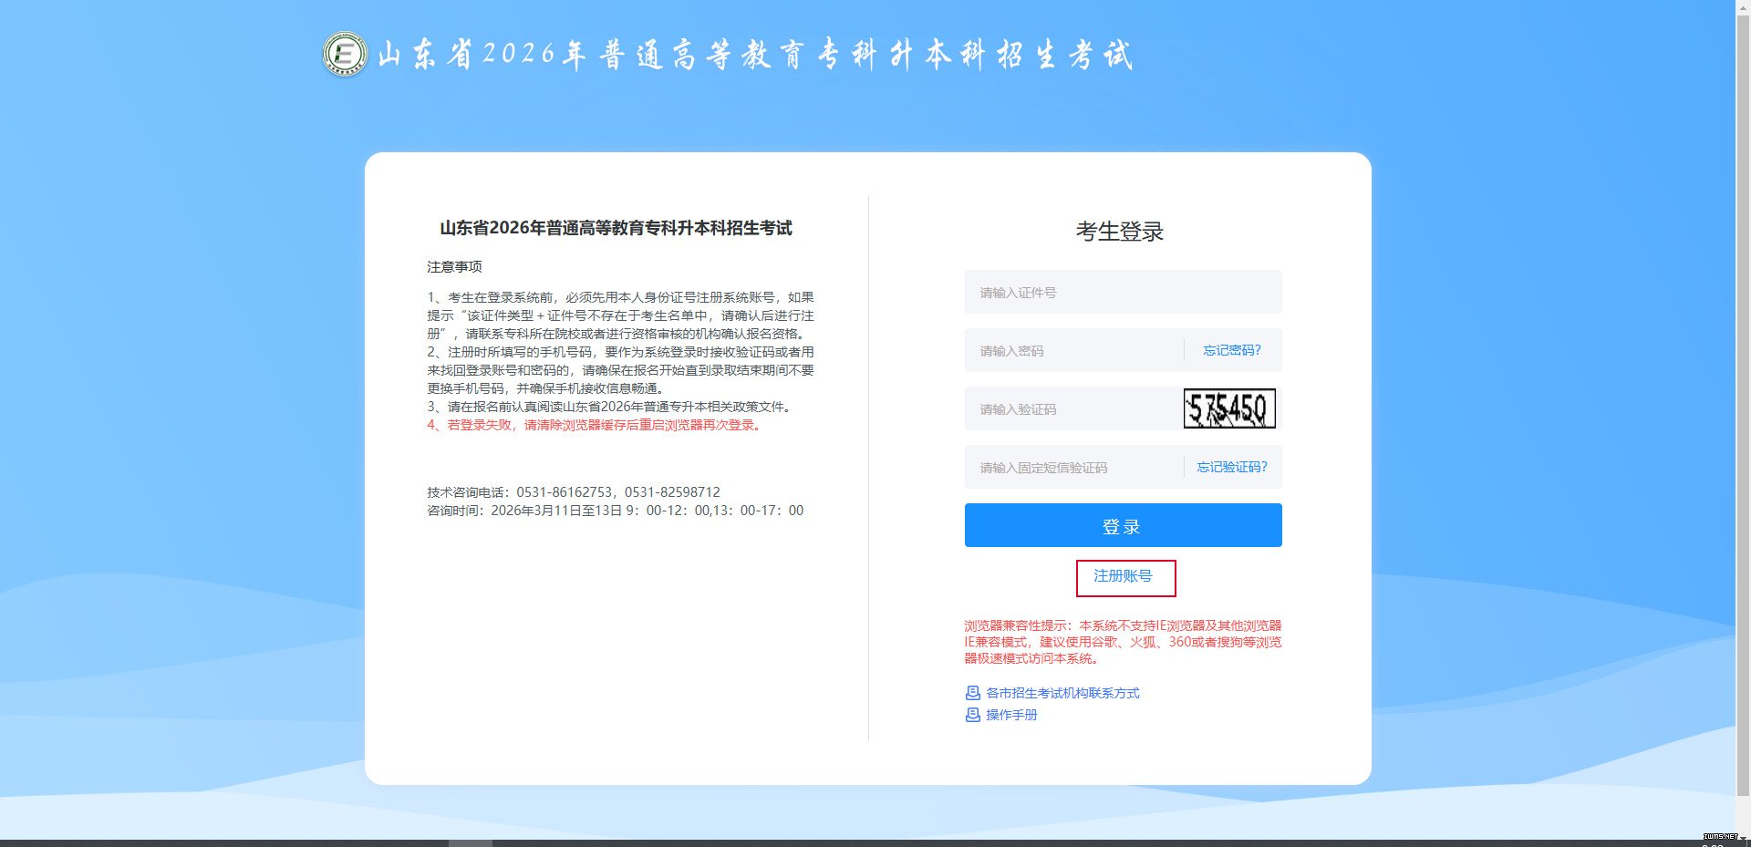Open 各市招生考试机构联系方式 contact link
1751x847 pixels.
pos(1062,693)
